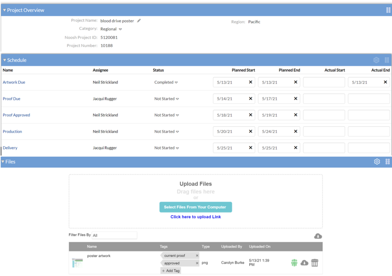This screenshot has width=392, height=276.
Task: Click the Files panel grid layout icon
Action: point(387,162)
